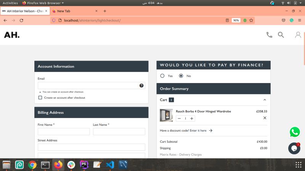Image resolution: width=305 pixels, height=171 pixels.
Task: Click the 90% zoom level badge
Action: [x=236, y=21]
